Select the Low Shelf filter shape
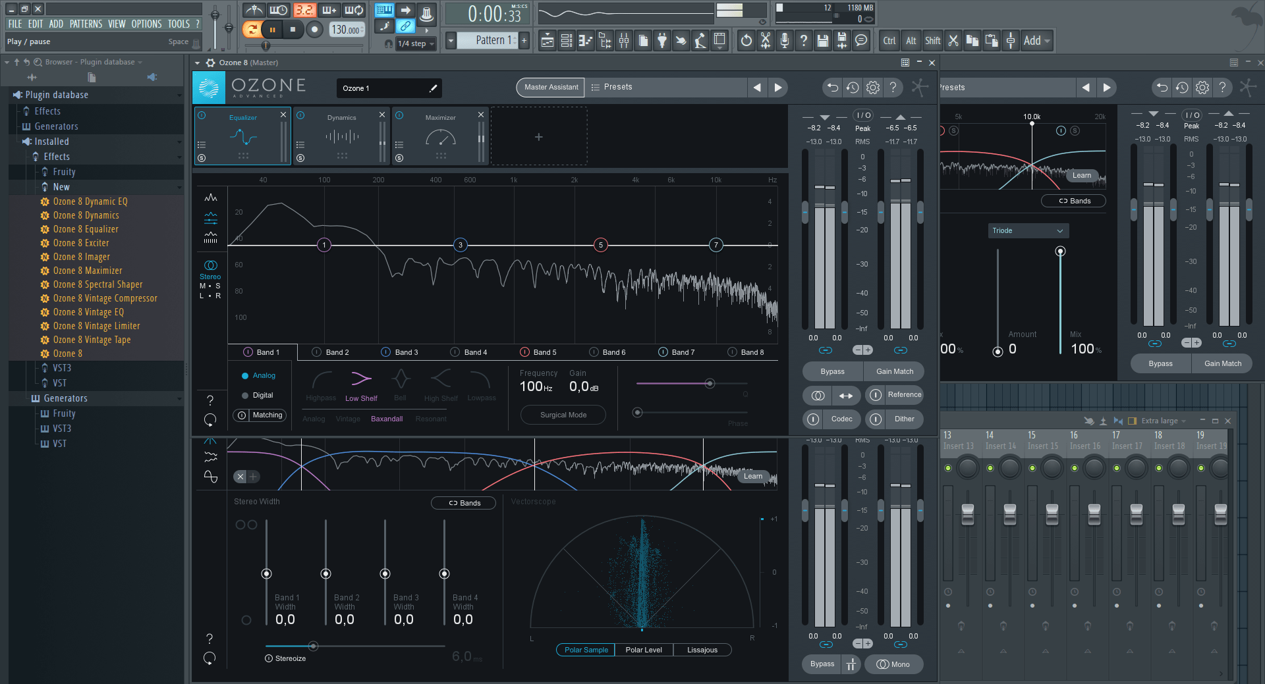Screen dimensions: 1265x684 tap(361, 386)
